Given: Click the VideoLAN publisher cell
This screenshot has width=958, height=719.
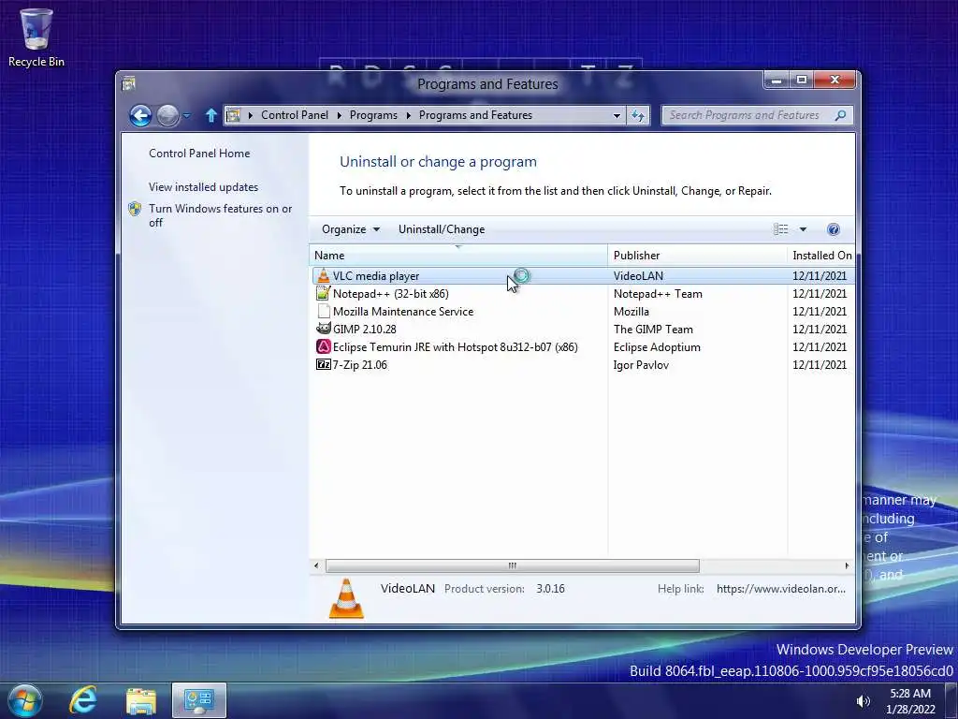Looking at the screenshot, I should [638, 276].
